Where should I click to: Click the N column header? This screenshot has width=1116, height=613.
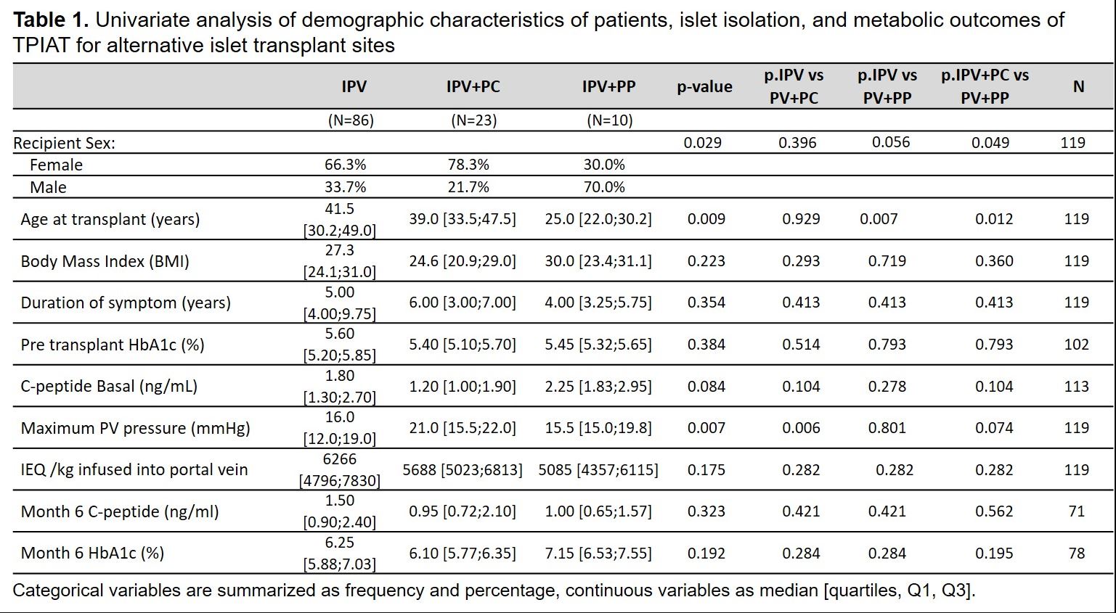click(x=1078, y=87)
